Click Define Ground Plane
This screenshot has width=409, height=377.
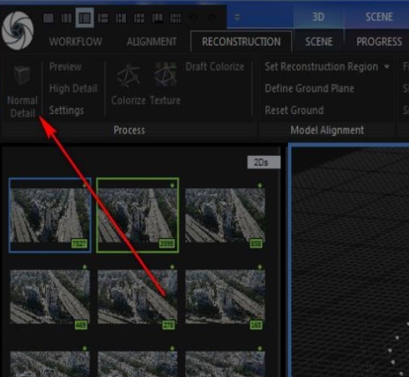pos(309,88)
